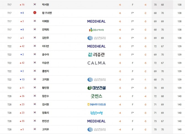The image size is (185, 134).
Task: Click the 리쥬란 sponsor logo
Action: click(x=96, y=55)
